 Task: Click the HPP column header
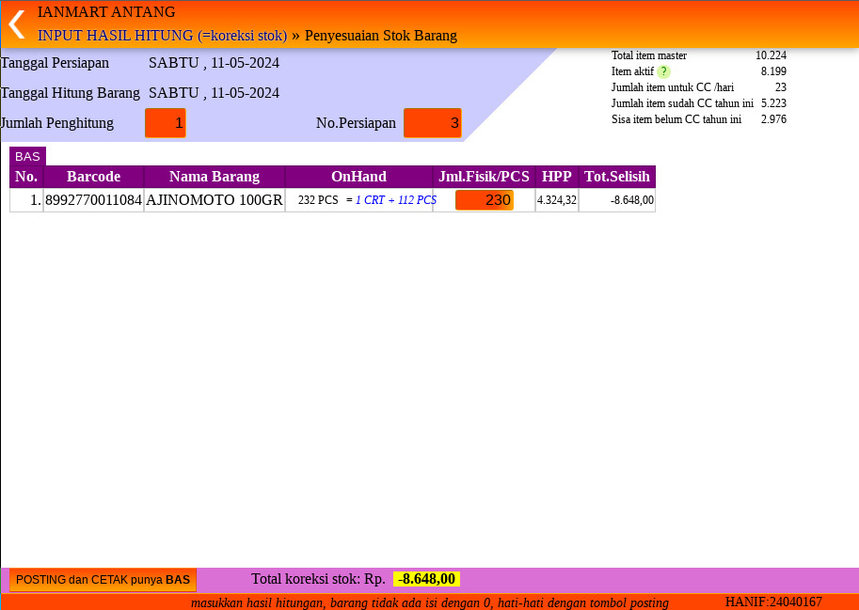[557, 177]
